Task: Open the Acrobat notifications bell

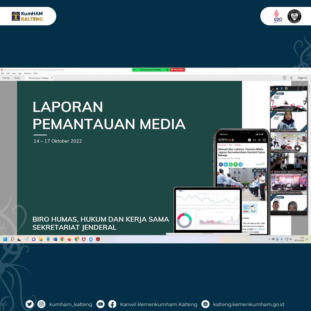Action: (291, 78)
